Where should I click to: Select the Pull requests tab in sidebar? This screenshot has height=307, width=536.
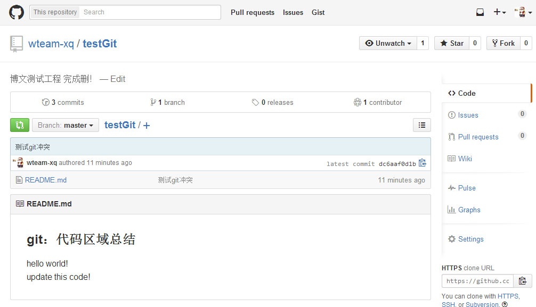pyautogui.click(x=487, y=137)
